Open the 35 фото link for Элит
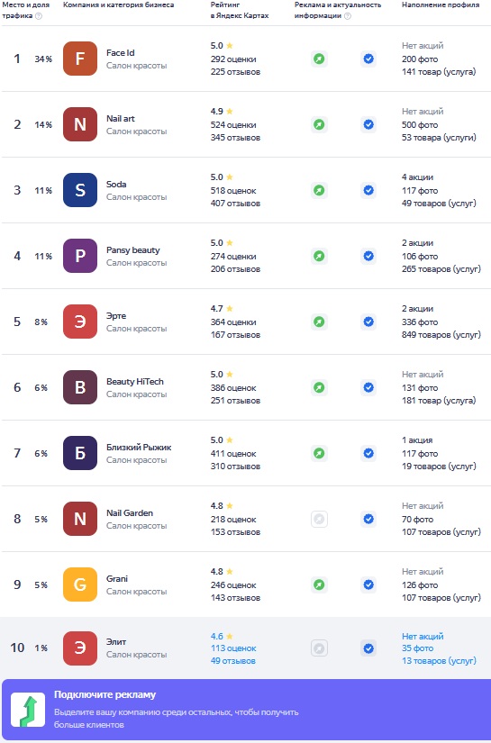491x743 pixels. 417,648
